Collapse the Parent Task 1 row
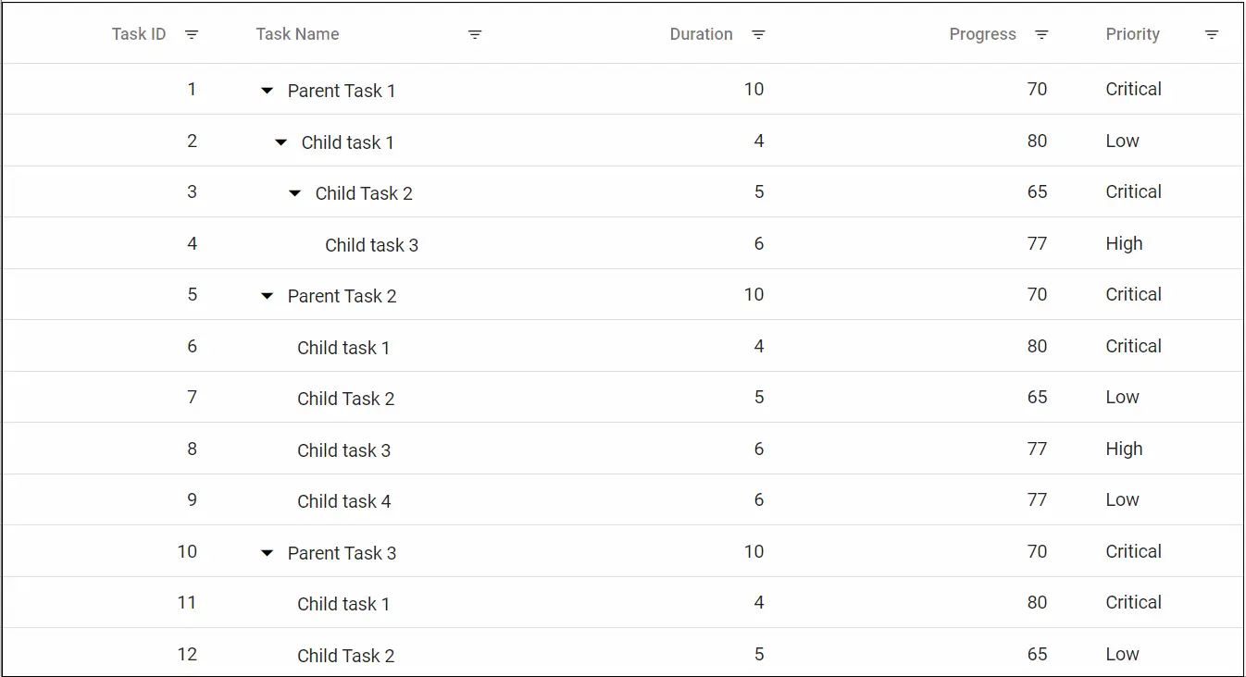The width and height of the screenshot is (1246, 677). [267, 90]
